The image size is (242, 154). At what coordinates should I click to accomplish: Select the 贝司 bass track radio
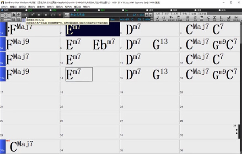tap(26, 10)
